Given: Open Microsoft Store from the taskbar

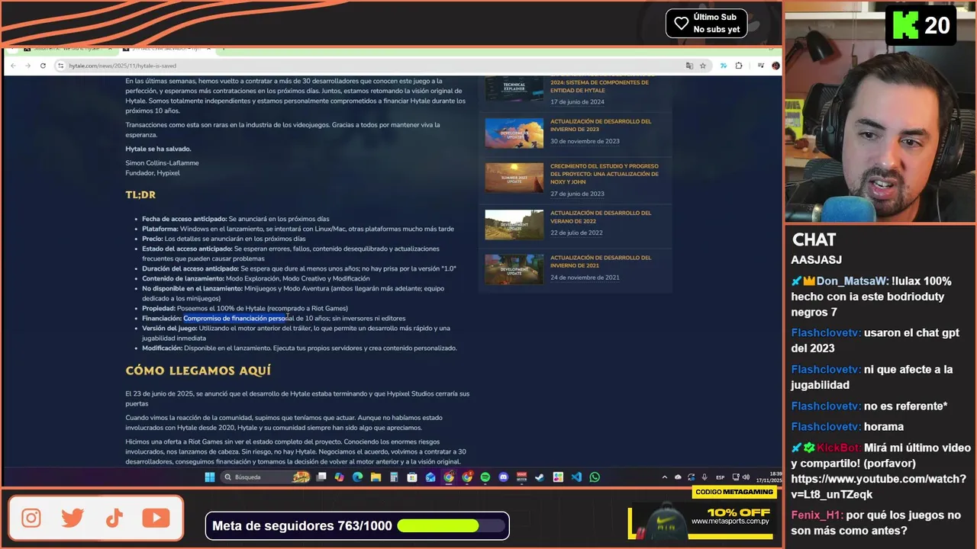Looking at the screenshot, I should pyautogui.click(x=412, y=477).
